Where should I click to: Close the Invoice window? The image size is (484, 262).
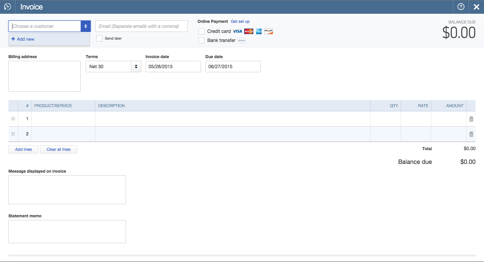pos(476,7)
